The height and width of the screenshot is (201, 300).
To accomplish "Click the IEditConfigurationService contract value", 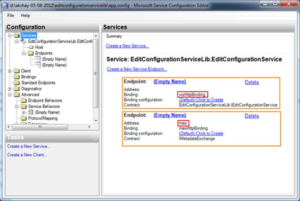I will [228, 105].
